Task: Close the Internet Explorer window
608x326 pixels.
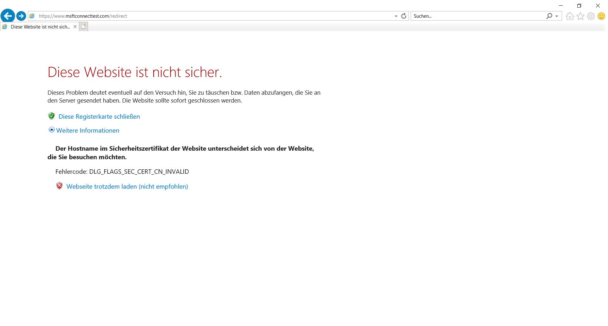Action: click(598, 6)
